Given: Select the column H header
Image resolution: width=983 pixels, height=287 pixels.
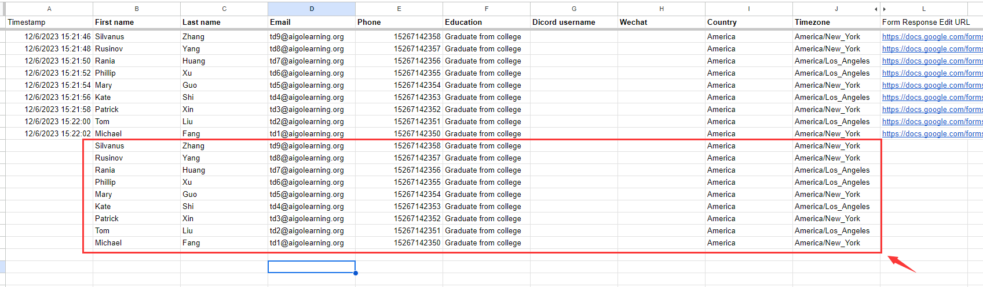Looking at the screenshot, I should point(661,9).
